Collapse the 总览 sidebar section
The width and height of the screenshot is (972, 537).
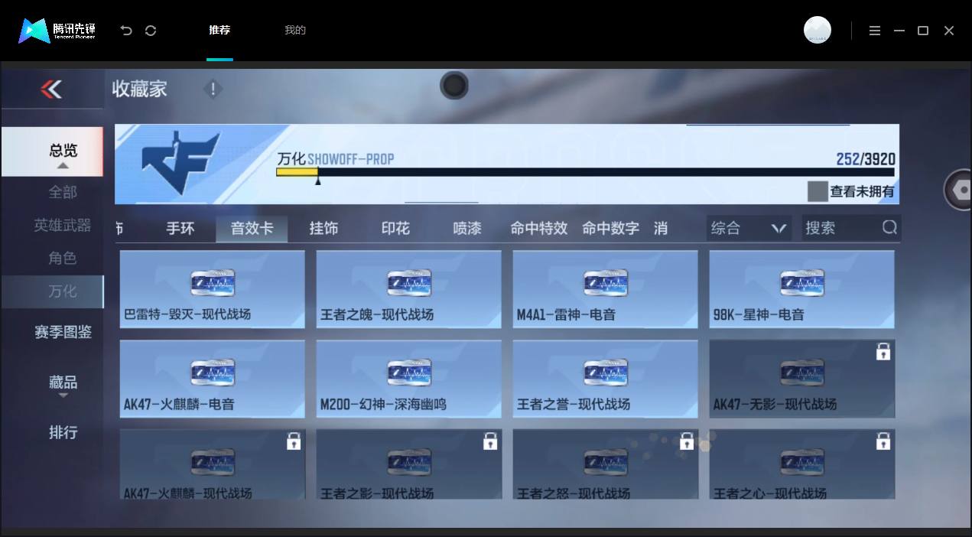click(63, 152)
